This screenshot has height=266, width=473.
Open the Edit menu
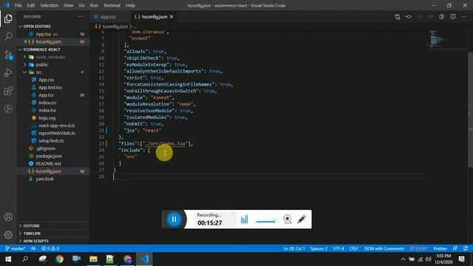click(x=31, y=5)
